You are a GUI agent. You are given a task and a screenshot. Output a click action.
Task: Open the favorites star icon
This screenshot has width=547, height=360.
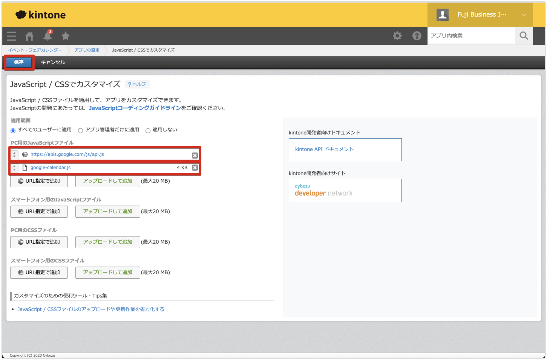(66, 36)
